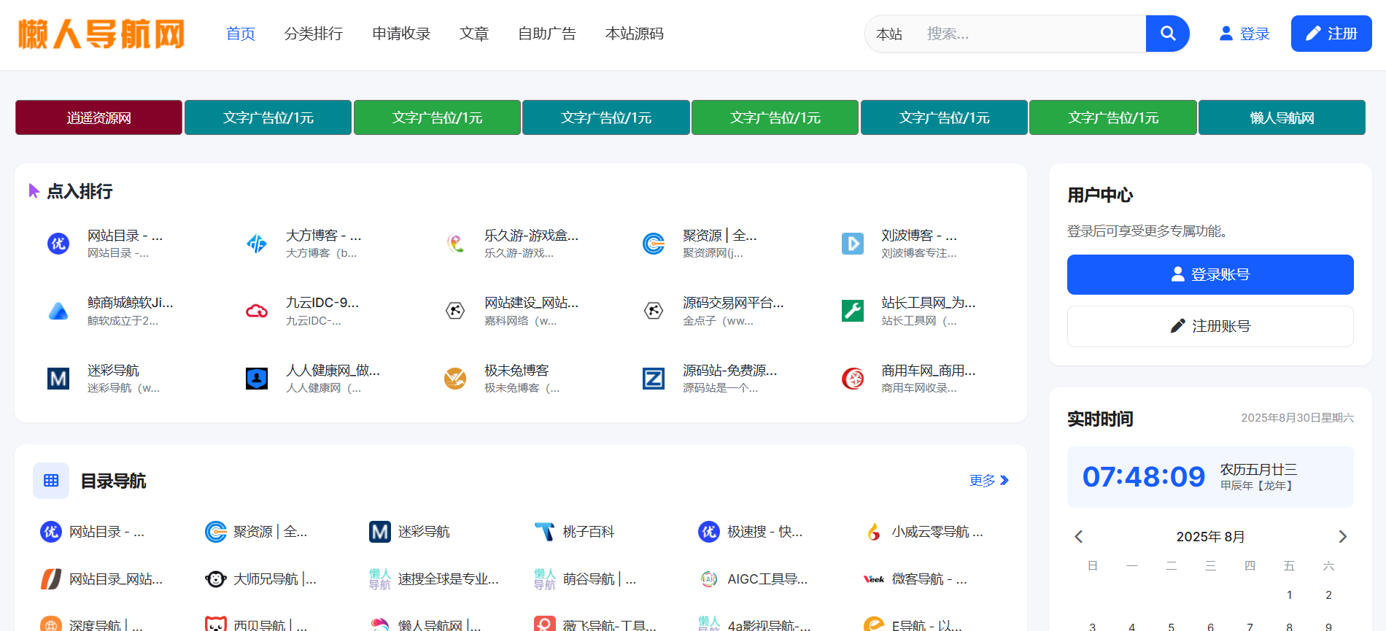Open the 懒人导航网 logo home link
This screenshot has width=1386, height=631.
[x=101, y=34]
